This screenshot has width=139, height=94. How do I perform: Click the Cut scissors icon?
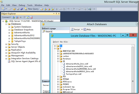pos(57,9)
